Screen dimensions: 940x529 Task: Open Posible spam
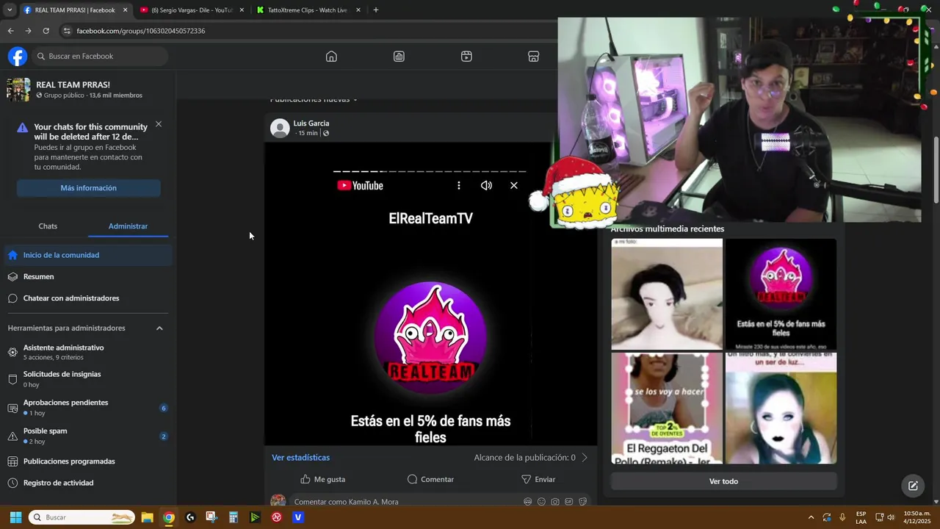pyautogui.click(x=89, y=436)
